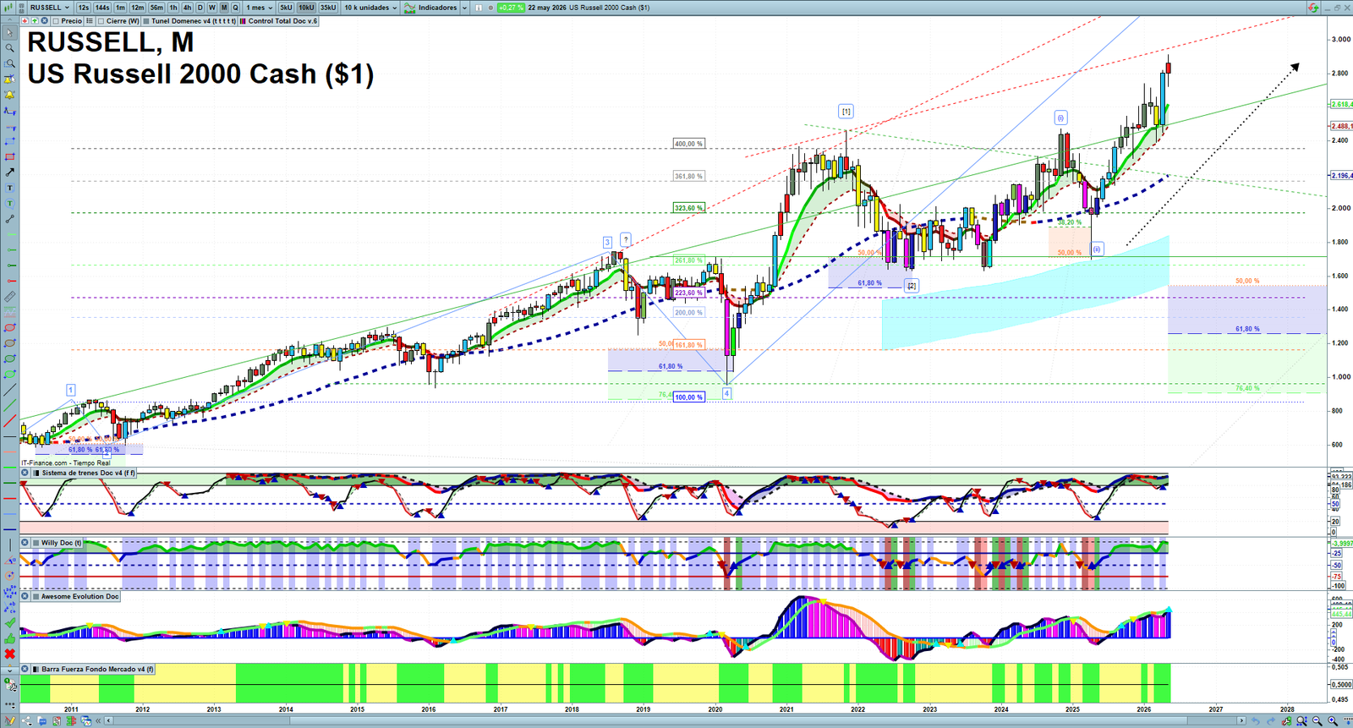Close the Awesome Evolution Doc panel

(x=25, y=596)
